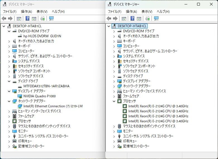Select third Xeon E-2124G CPU entry
Screen dimensions: 218x159
[x=158, y=116]
